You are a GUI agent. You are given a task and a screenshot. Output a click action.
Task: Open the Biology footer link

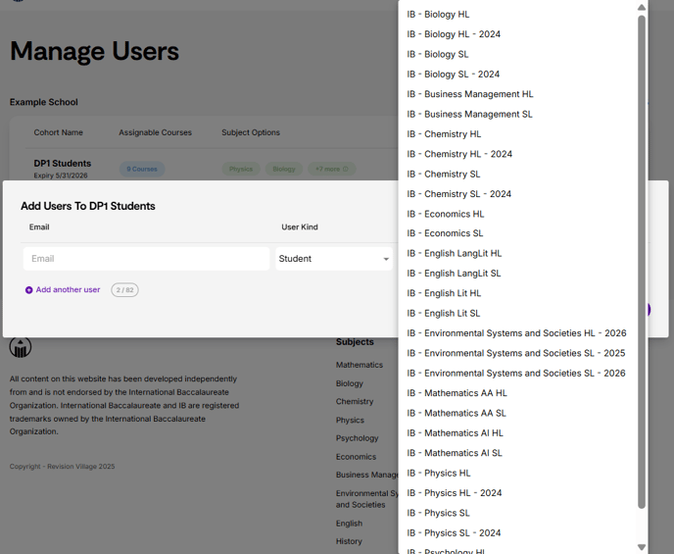[350, 383]
